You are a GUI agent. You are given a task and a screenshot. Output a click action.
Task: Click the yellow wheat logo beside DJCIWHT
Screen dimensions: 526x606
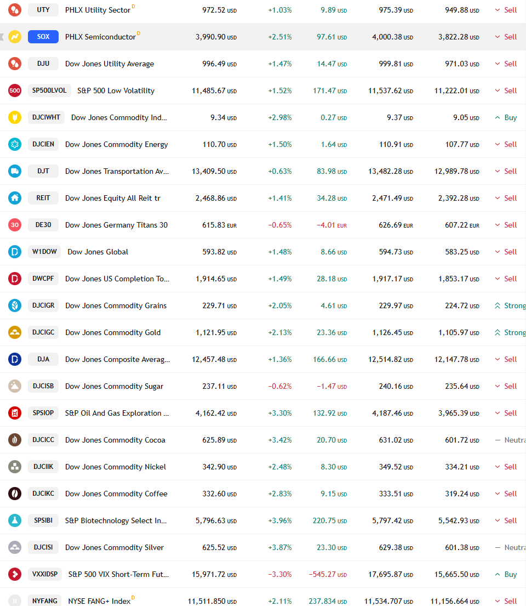(x=15, y=117)
